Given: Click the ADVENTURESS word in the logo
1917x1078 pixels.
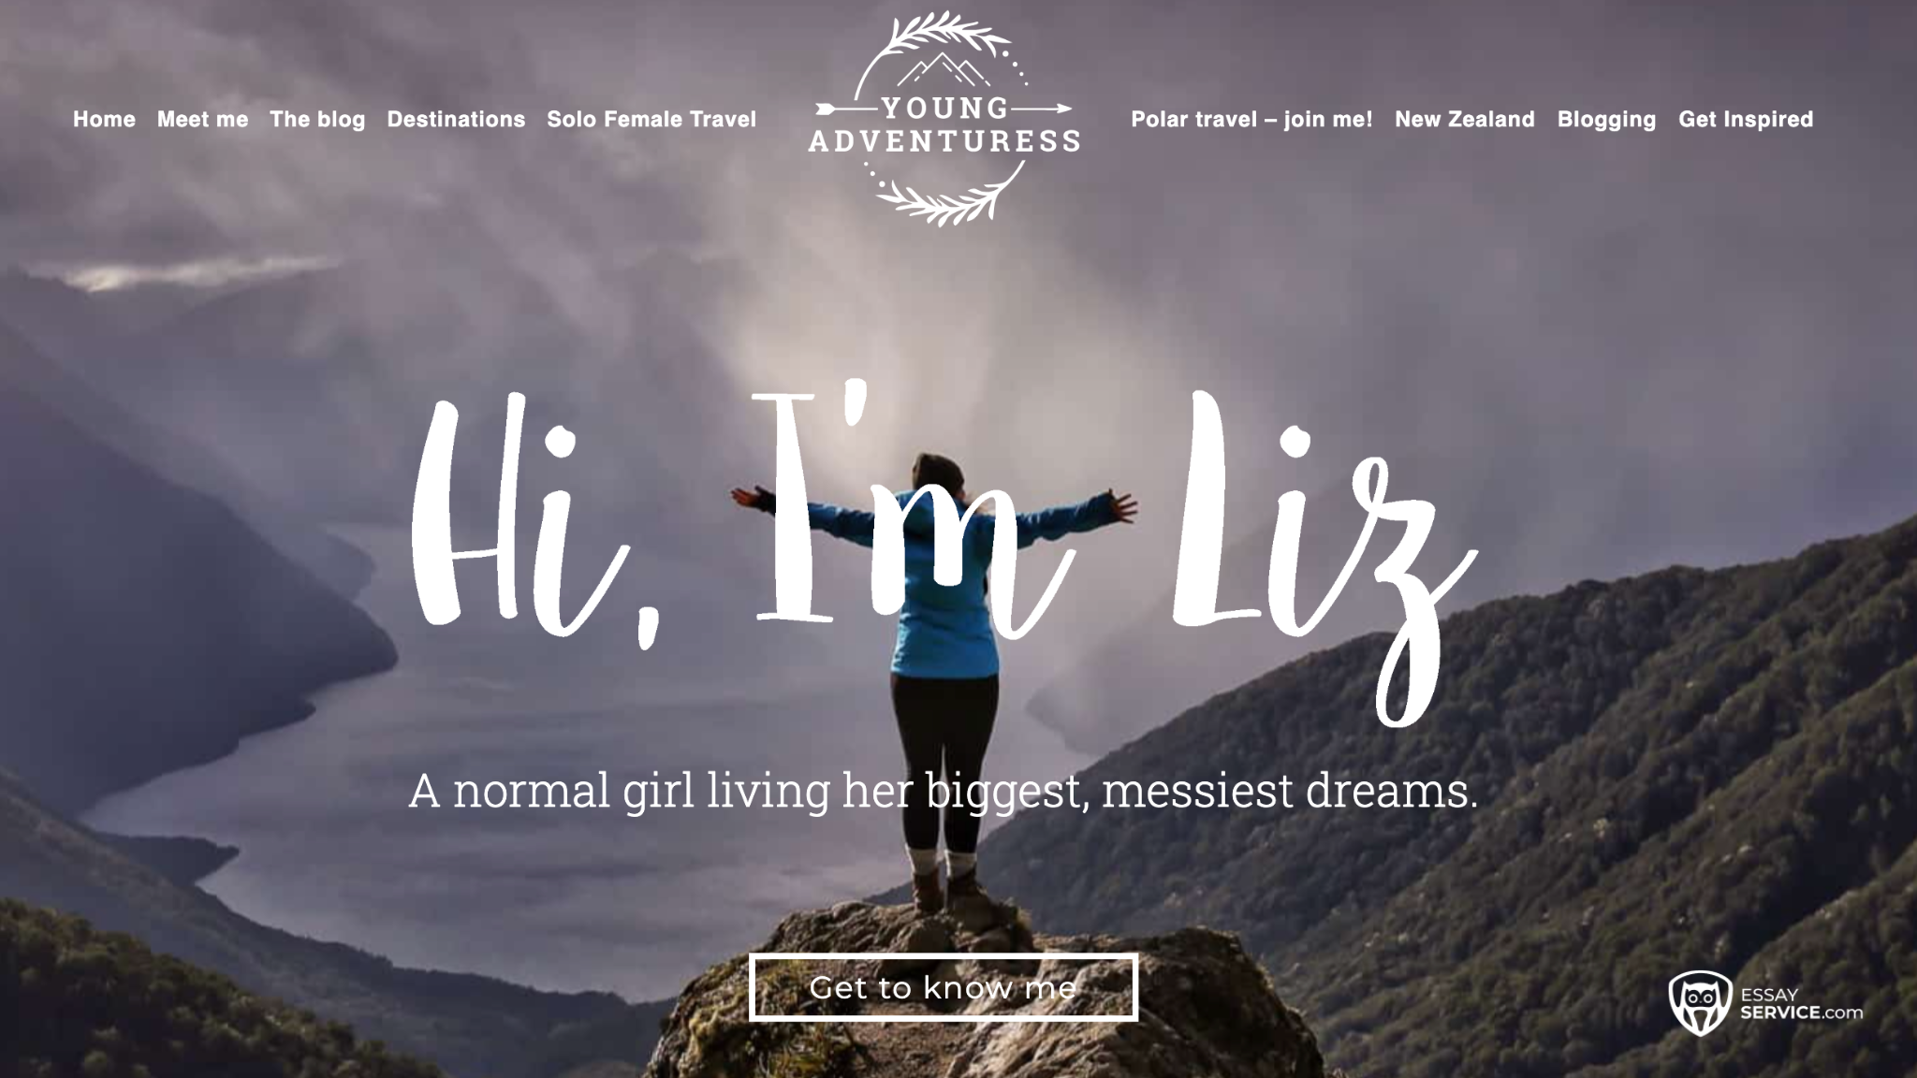Looking at the screenshot, I should pos(944,141).
